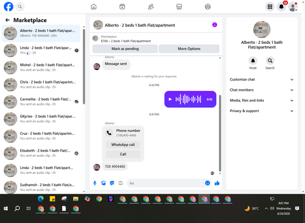Click the purple conversation information icon
Screen dimensions: 305x223
point(215,25)
